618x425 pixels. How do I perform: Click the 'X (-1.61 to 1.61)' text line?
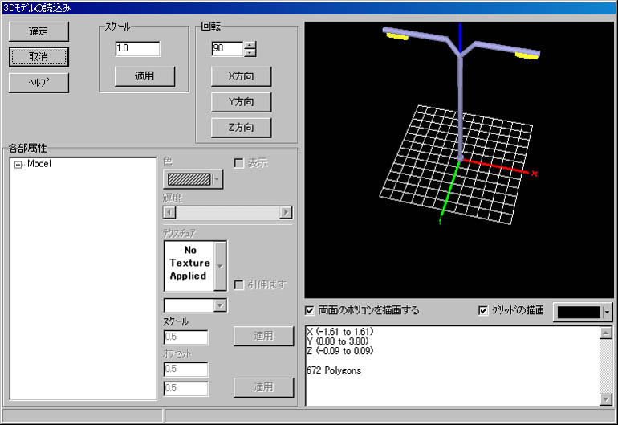(340, 332)
